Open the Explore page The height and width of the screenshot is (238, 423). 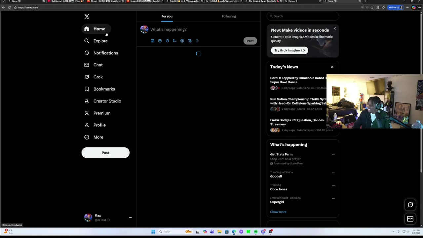pyautogui.click(x=96, y=41)
